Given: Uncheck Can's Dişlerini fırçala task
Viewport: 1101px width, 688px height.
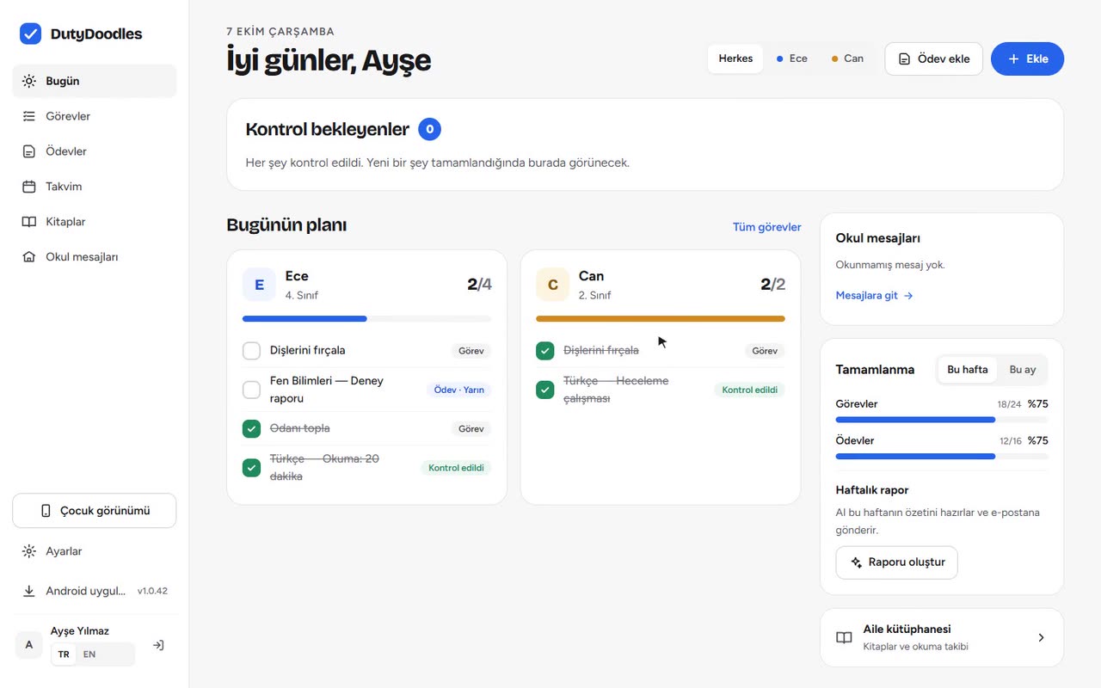Looking at the screenshot, I should coord(544,351).
